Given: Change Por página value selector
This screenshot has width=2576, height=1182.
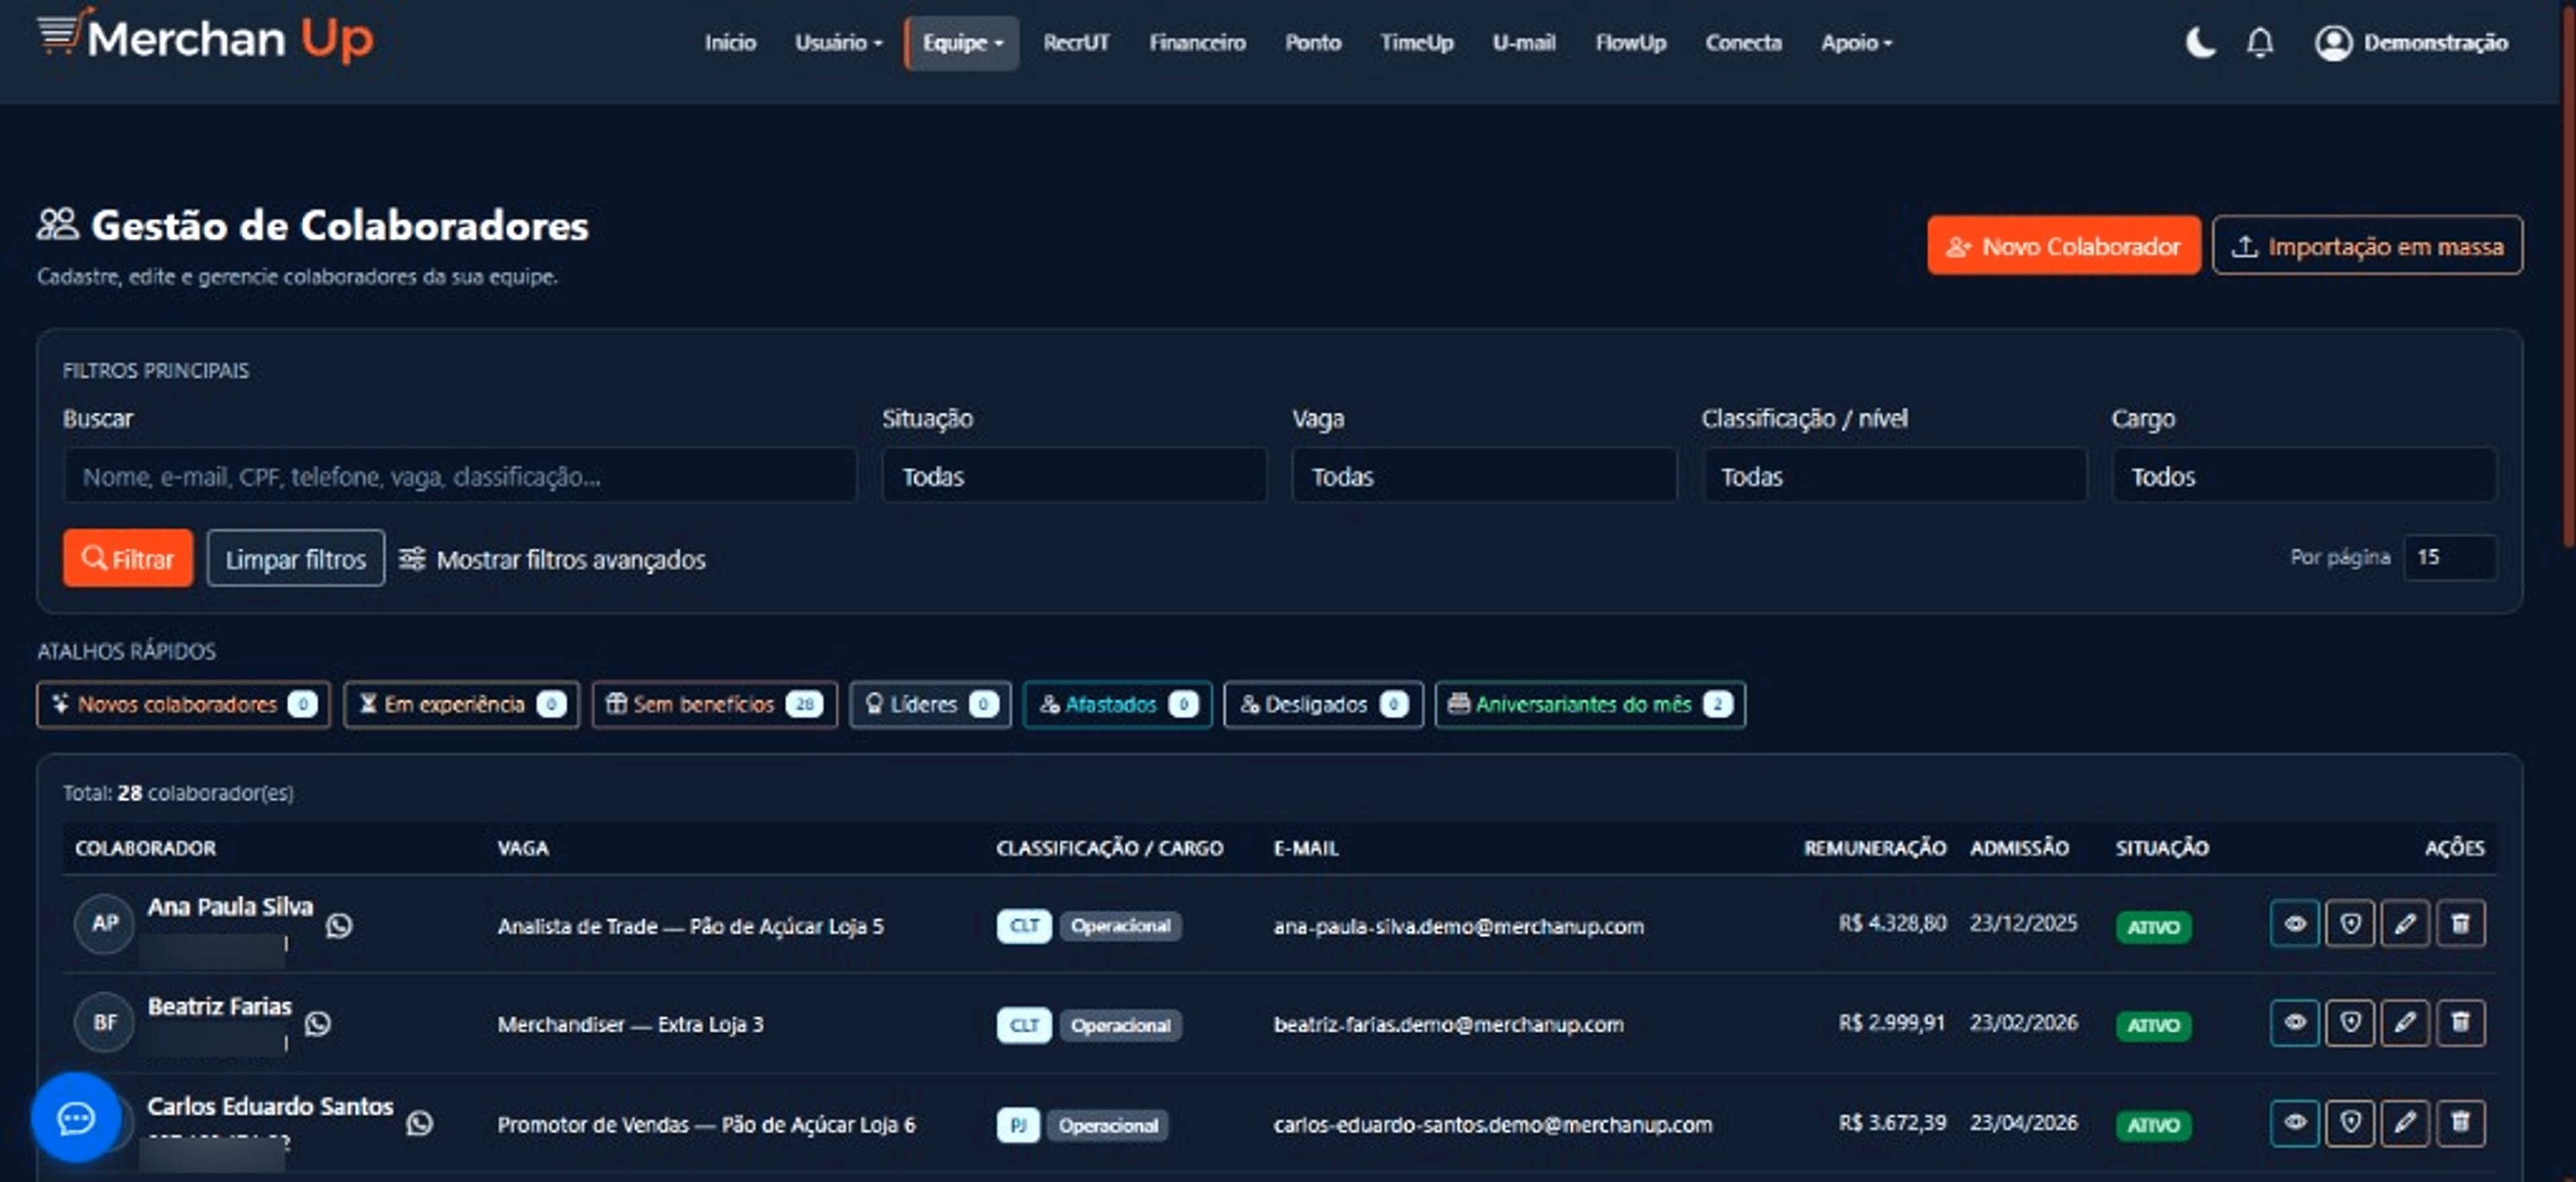Looking at the screenshot, I should click(2450, 558).
